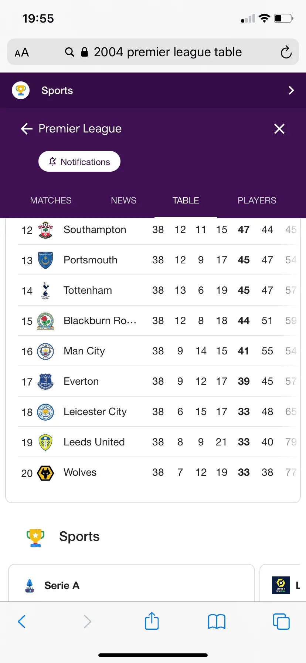Viewport: 306px width, 663px height.
Task: Tap the Safari share icon
Action: tap(152, 621)
